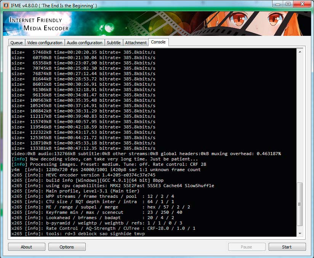
Task: Click the line with time=00:25:02.30
Action: 83,68
